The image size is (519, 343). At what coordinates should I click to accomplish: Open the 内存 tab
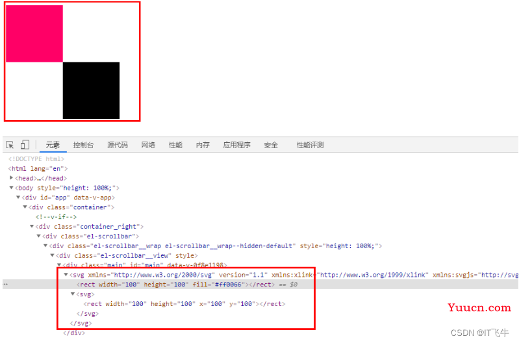pyautogui.click(x=203, y=145)
